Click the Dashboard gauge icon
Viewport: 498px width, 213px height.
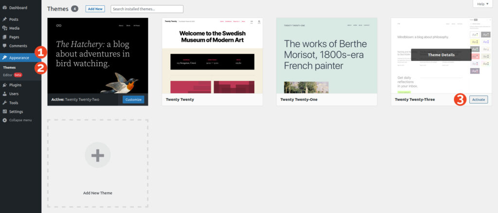click(4, 8)
